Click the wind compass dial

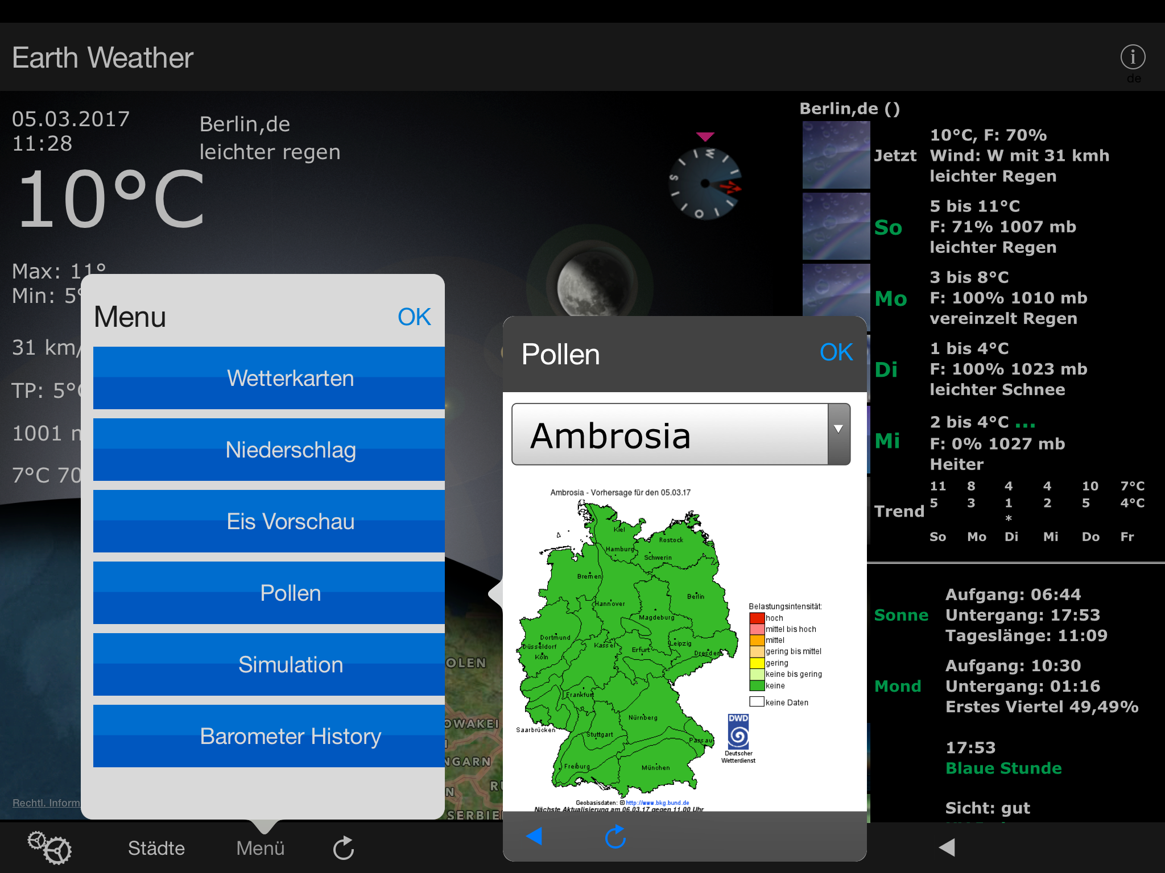point(705,184)
